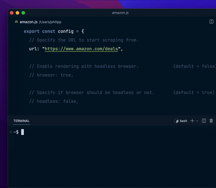This screenshot has height=188, width=216.
Task: Click the bash shell icon
Action: click(176, 121)
